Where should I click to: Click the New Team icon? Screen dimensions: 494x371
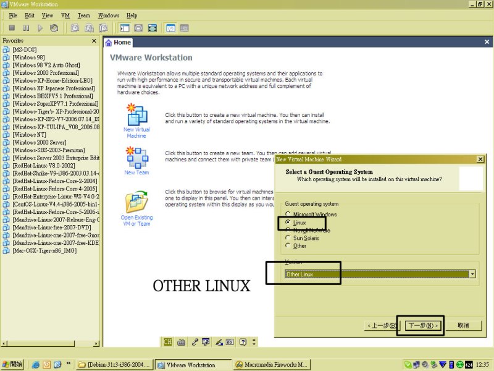[x=136, y=157]
